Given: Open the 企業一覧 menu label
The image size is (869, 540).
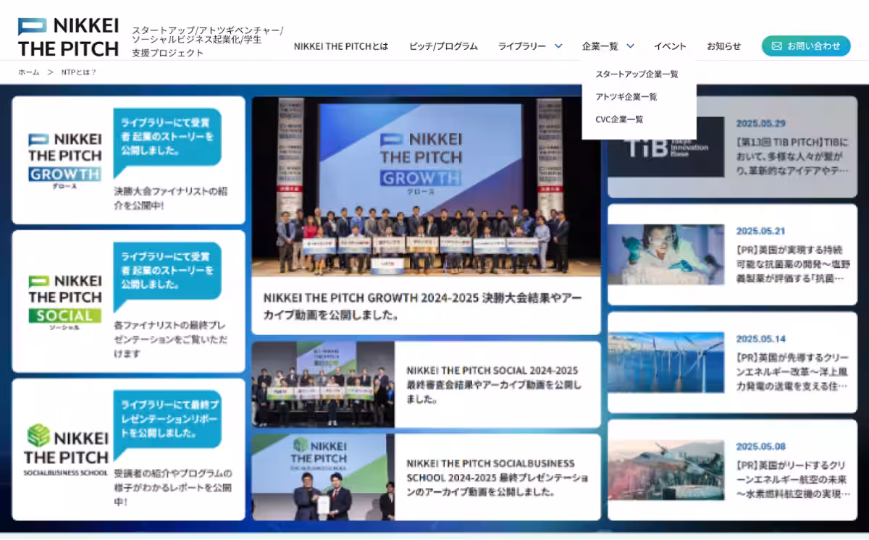Looking at the screenshot, I should 600,46.
